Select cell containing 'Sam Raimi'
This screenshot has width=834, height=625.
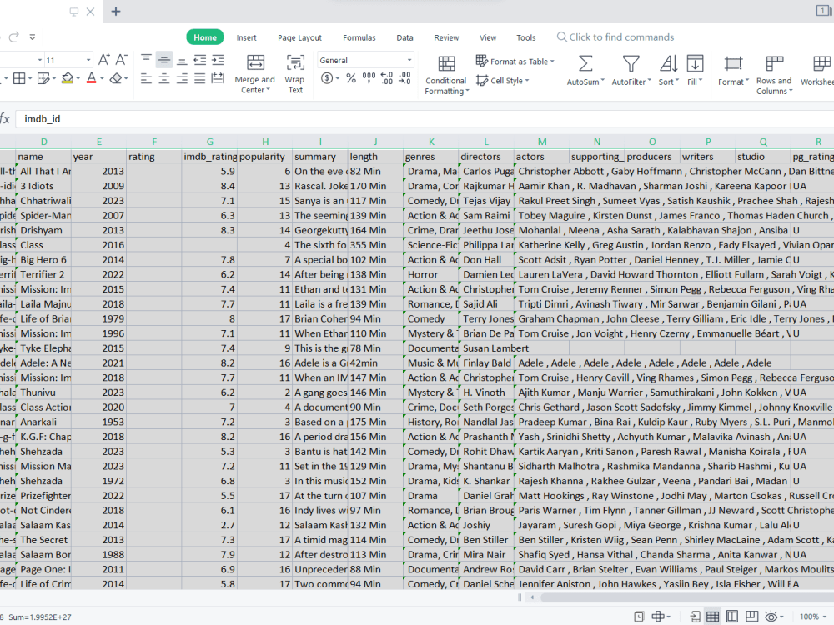pos(487,215)
